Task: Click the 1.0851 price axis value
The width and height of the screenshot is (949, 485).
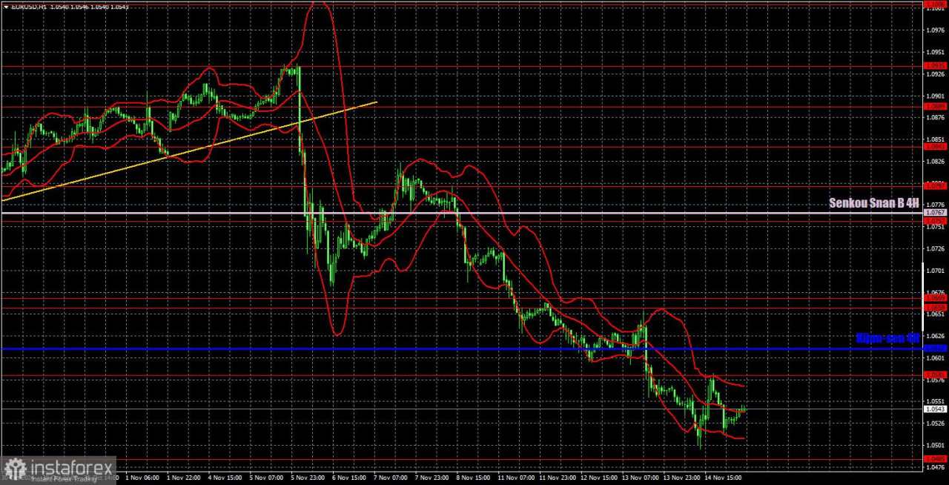Action: 934,139
